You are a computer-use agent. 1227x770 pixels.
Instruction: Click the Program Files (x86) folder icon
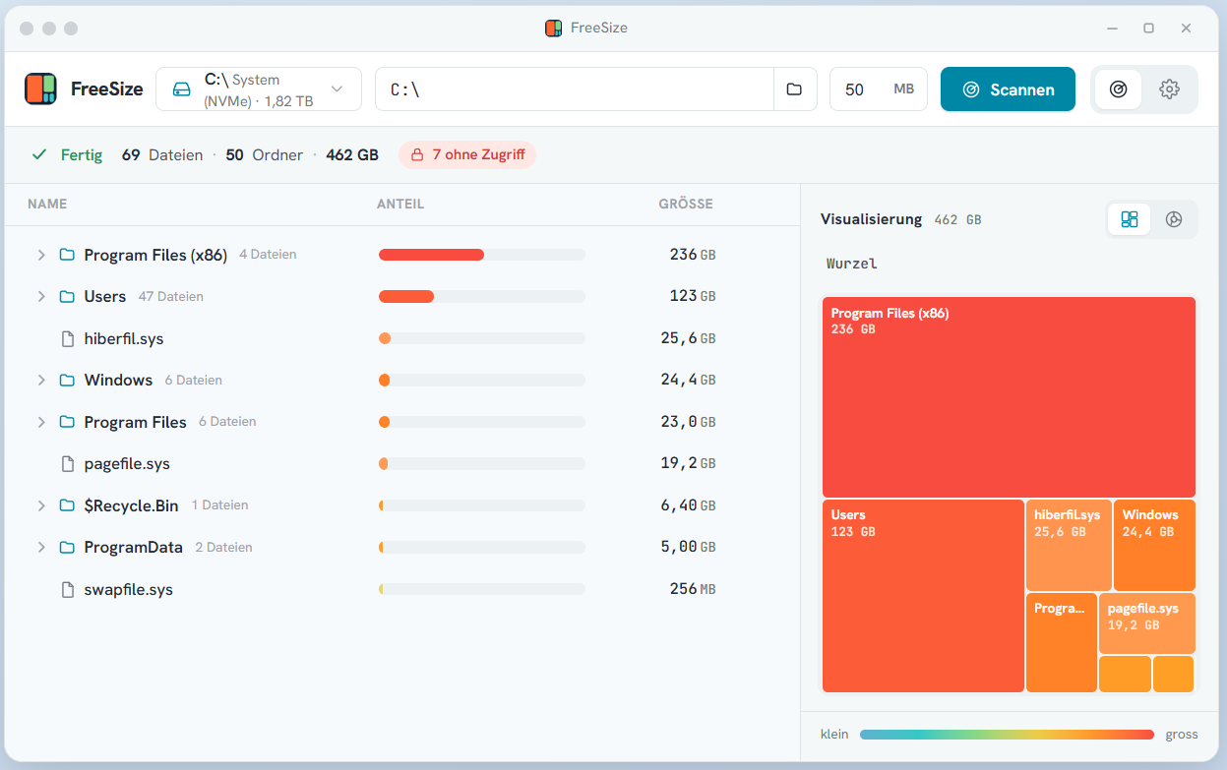click(x=67, y=255)
